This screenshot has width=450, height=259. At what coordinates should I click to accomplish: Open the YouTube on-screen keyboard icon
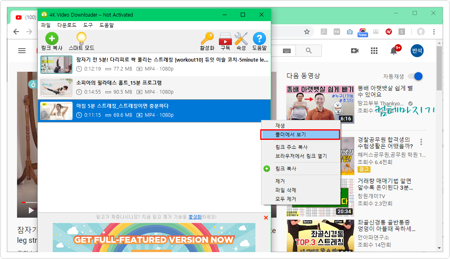[287, 51]
